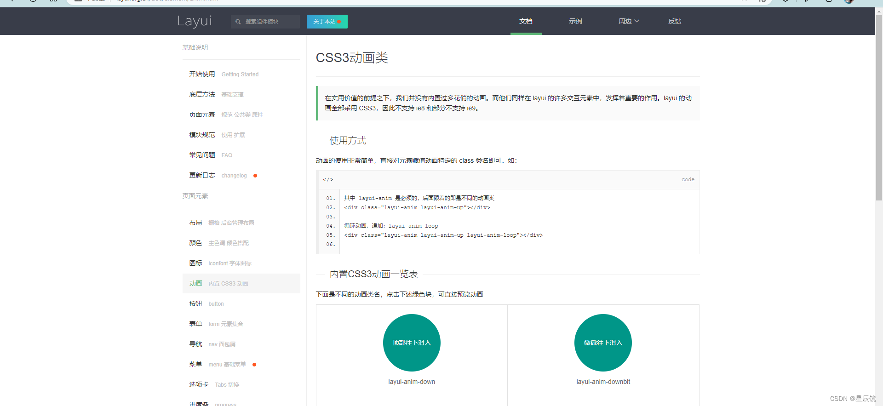
Task: Click code line with layui-anim-loop div
Action: coord(443,235)
